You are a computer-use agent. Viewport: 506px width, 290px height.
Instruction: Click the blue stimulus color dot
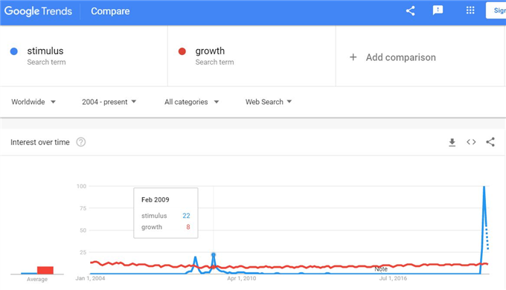click(14, 51)
